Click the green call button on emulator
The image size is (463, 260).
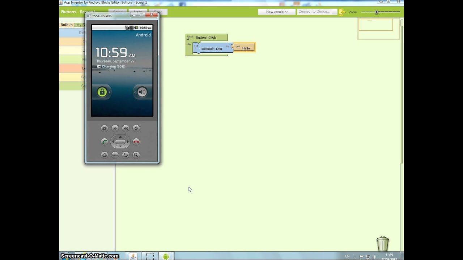click(x=105, y=142)
